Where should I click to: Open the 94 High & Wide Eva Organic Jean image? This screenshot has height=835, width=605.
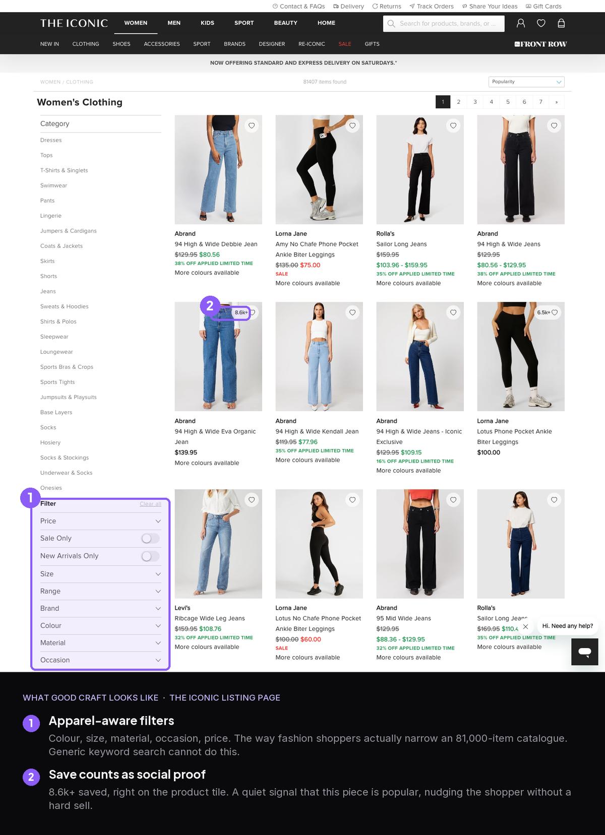click(x=218, y=357)
